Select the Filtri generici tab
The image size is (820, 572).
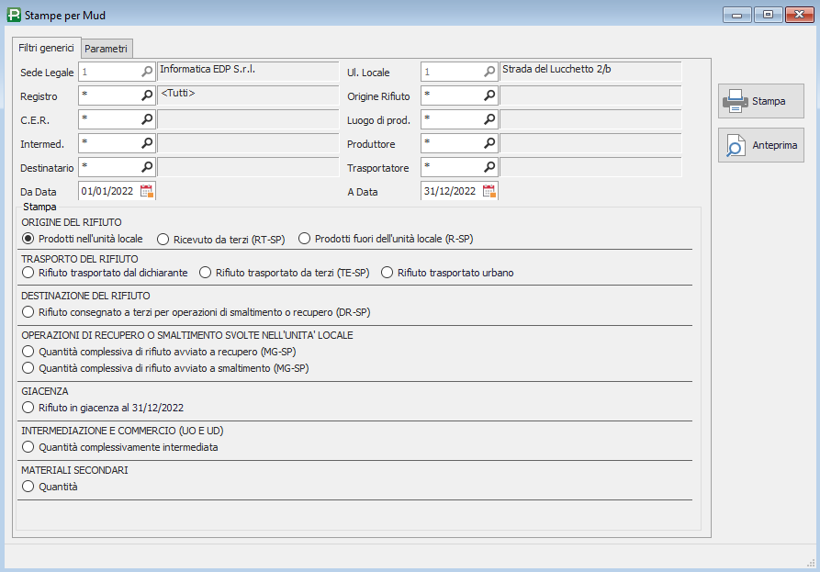[x=47, y=48]
